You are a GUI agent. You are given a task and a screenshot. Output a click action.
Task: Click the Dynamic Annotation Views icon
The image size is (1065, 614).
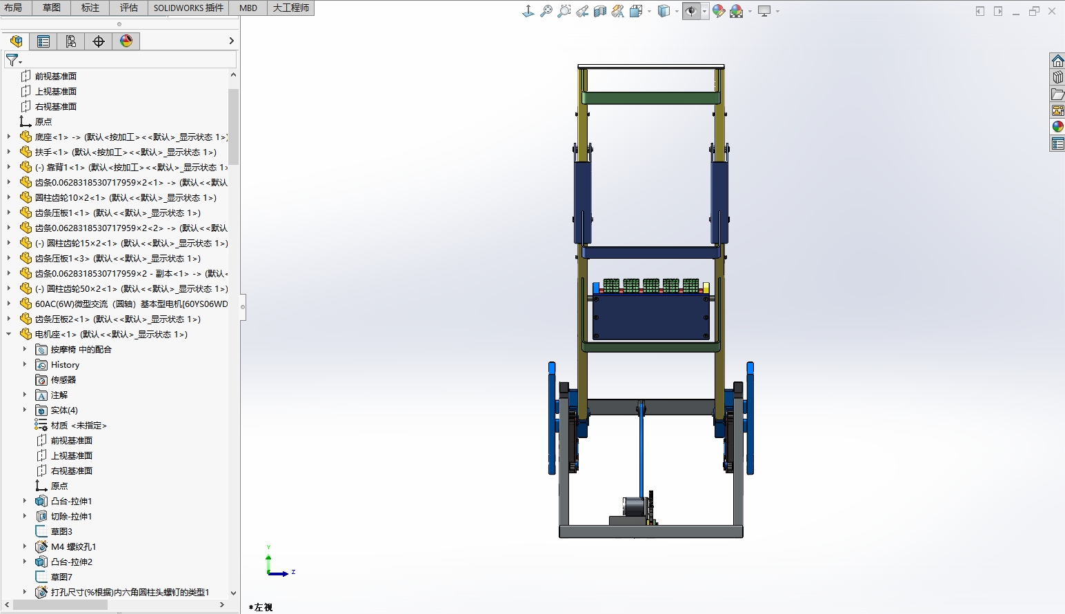[x=618, y=11]
